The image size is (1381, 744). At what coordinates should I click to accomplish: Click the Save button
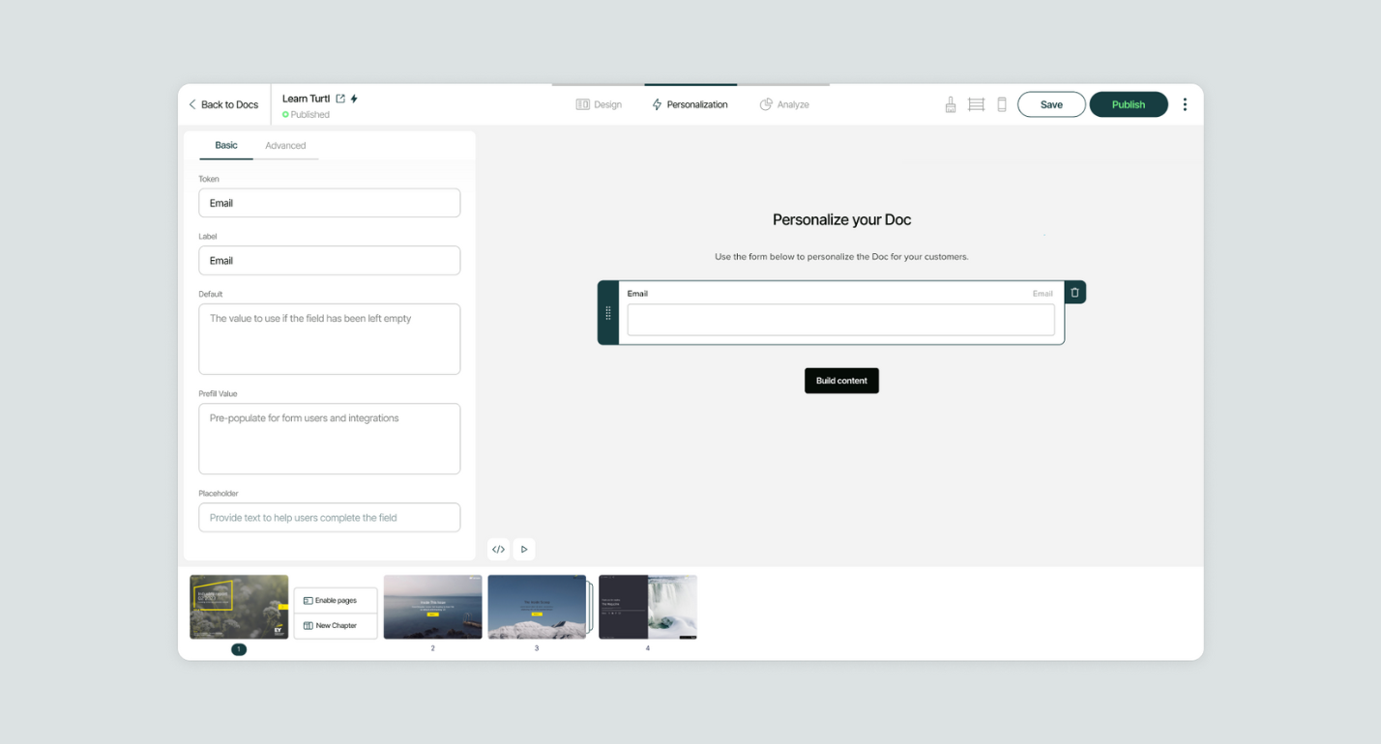[1051, 104]
